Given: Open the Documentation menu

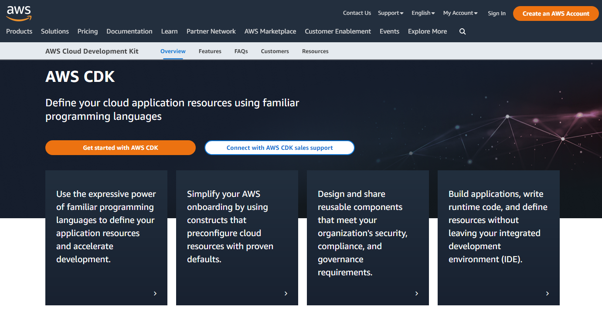Looking at the screenshot, I should [129, 31].
